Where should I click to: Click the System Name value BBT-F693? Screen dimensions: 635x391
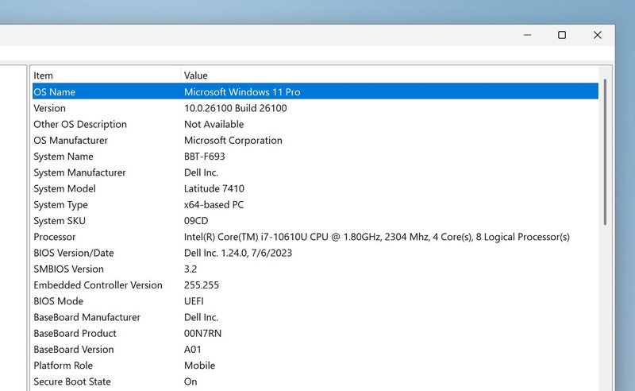pos(206,157)
